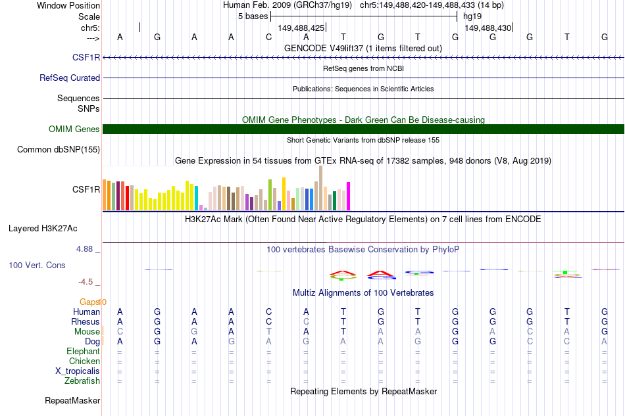Click the chr5: ruler label
This screenshot has width=625, height=416.
coord(91,28)
